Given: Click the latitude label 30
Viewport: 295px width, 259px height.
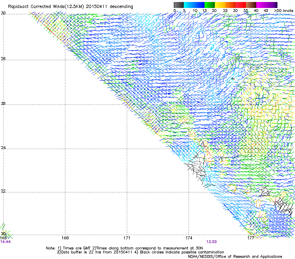Looking at the screenshot, I should point(3,13).
